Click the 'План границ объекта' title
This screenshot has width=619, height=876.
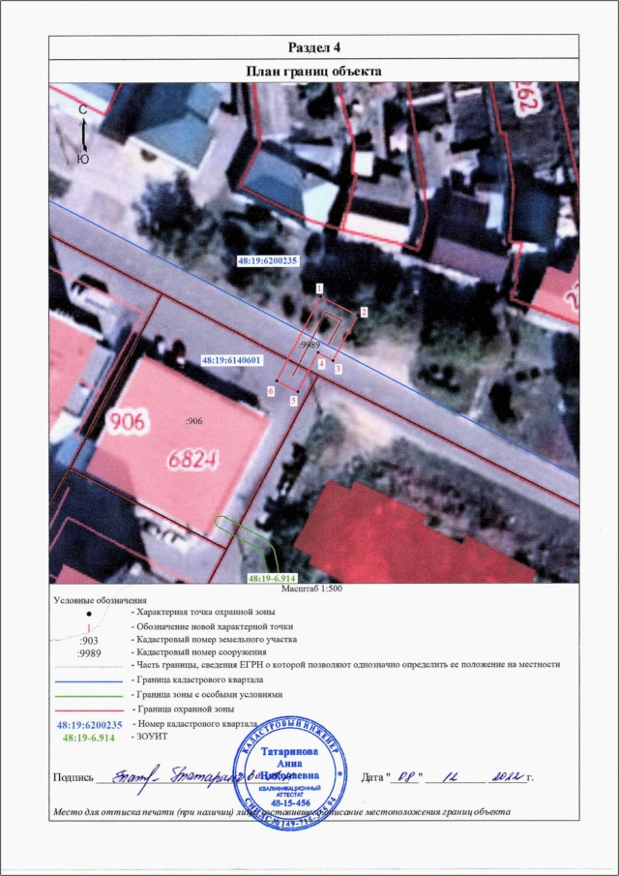click(x=314, y=71)
